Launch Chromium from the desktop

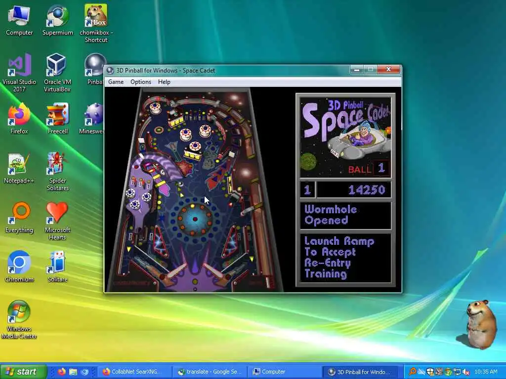click(19, 267)
